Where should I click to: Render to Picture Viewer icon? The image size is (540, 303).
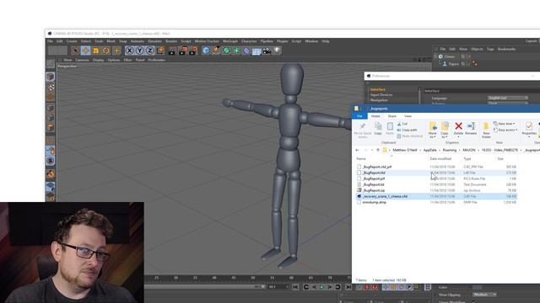(183, 50)
